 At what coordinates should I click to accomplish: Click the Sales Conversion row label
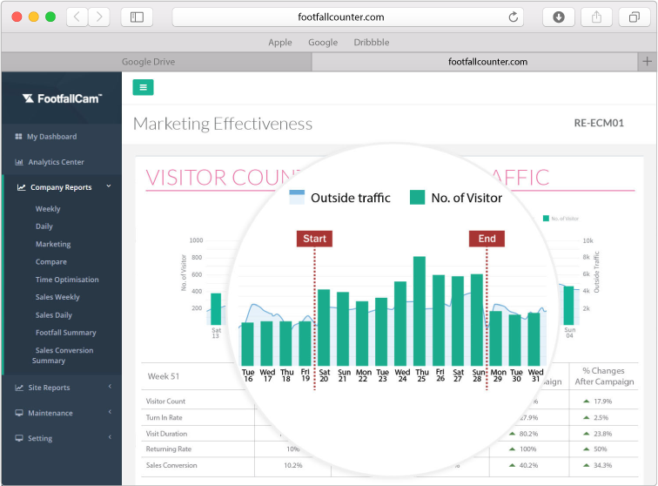click(x=171, y=465)
